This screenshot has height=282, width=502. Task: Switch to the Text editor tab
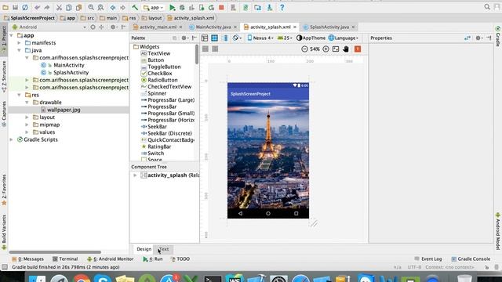point(164,249)
